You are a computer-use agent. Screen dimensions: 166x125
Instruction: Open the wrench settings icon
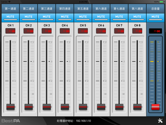pos(160,121)
